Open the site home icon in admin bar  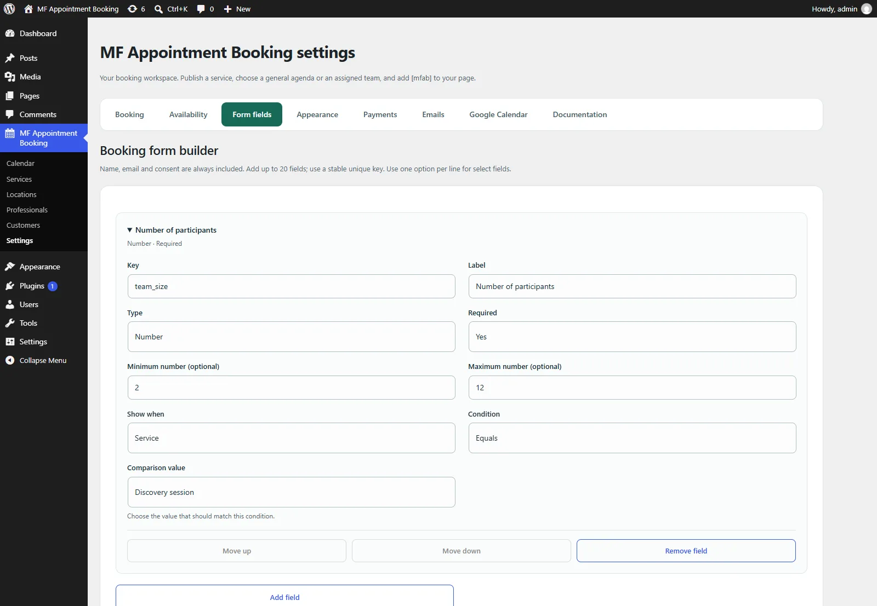coord(29,9)
